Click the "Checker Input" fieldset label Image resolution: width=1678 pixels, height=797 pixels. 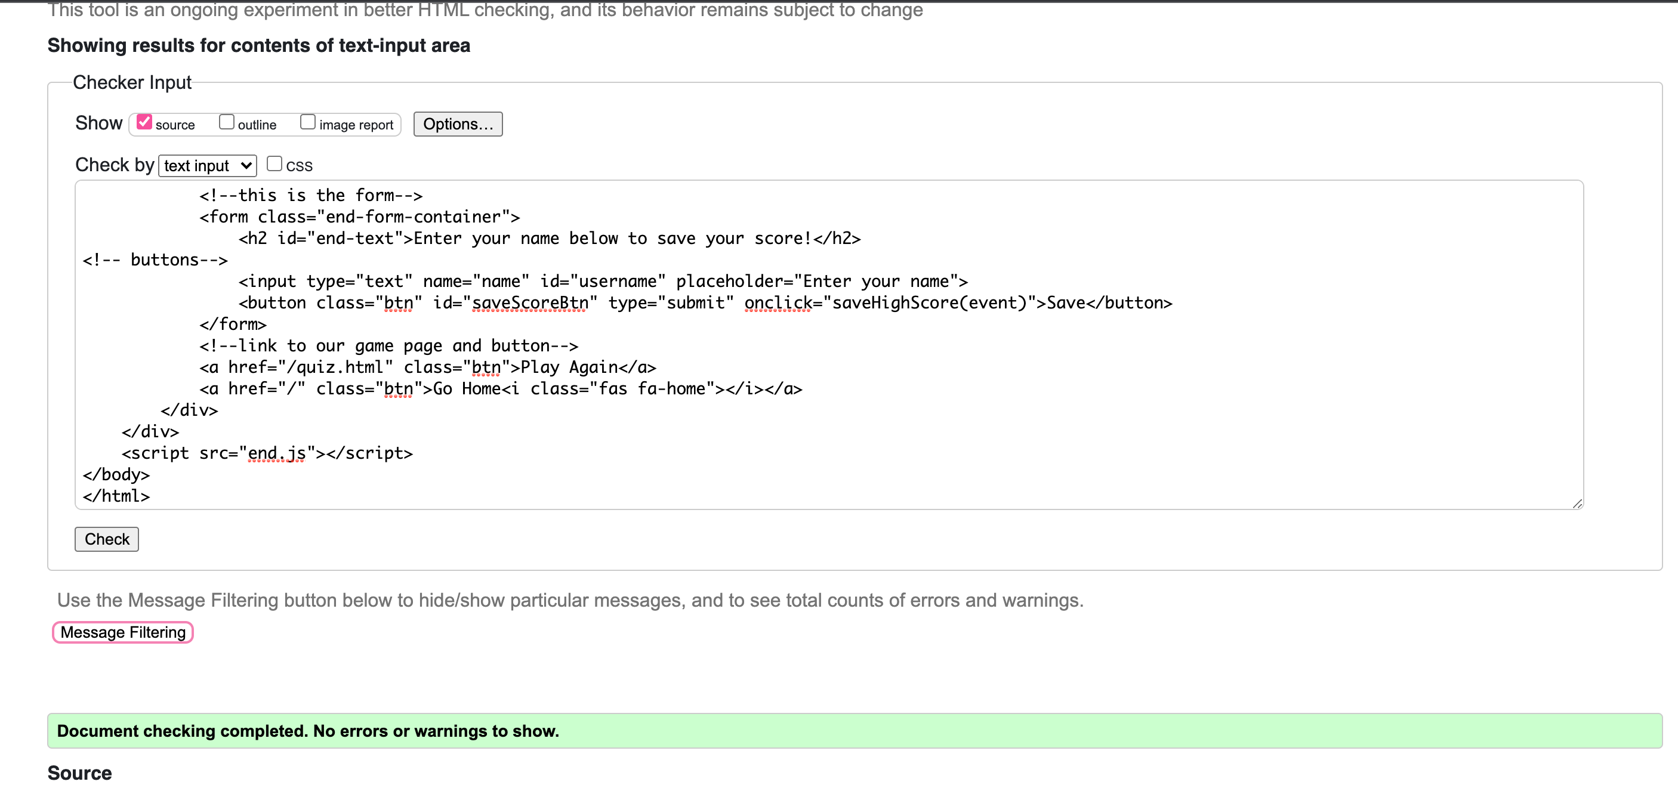tap(132, 82)
